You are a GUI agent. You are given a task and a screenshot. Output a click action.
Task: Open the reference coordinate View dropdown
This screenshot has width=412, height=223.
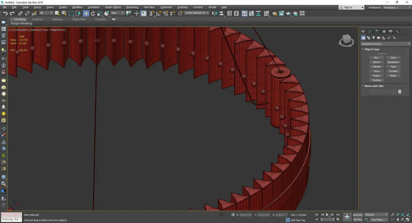[117, 13]
